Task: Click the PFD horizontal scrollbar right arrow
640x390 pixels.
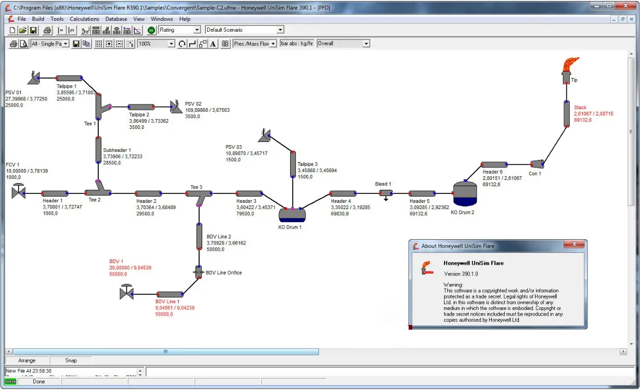Action: coord(623,352)
